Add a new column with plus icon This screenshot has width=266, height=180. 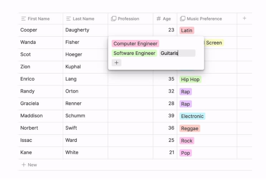tap(245, 18)
